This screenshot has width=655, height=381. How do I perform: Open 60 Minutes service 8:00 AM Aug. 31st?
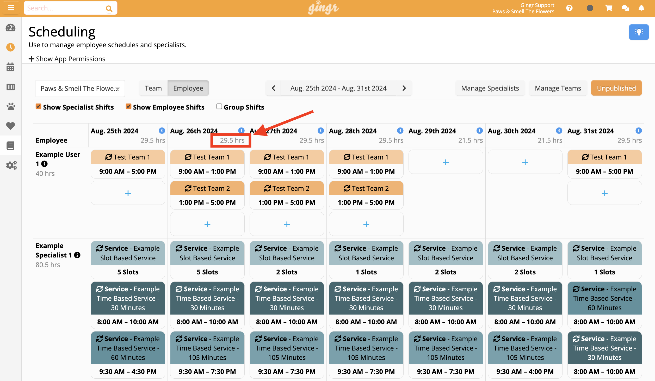click(x=604, y=305)
